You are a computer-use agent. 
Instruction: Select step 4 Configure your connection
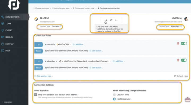(109, 8)
